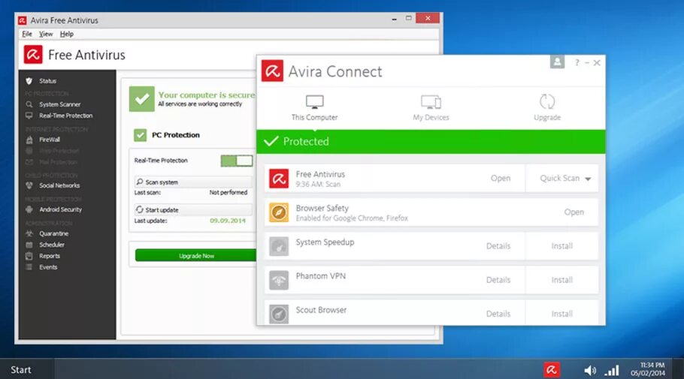Screen dimensions: 684x379
Task: Click the Reports clipboard icon
Action: point(29,256)
